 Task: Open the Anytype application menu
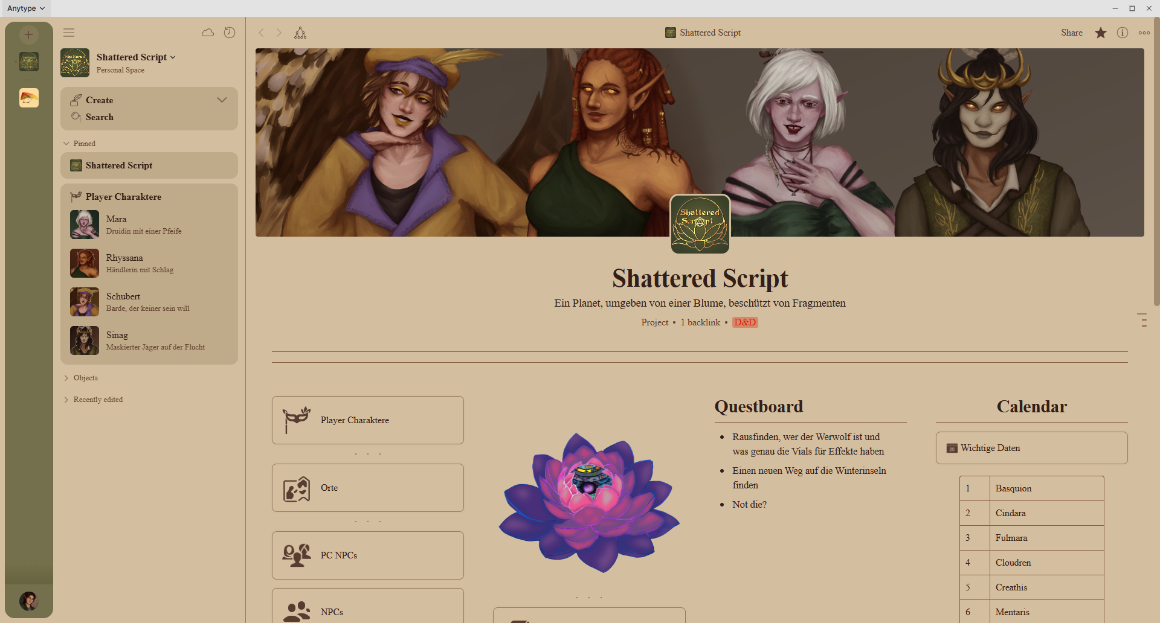26,8
